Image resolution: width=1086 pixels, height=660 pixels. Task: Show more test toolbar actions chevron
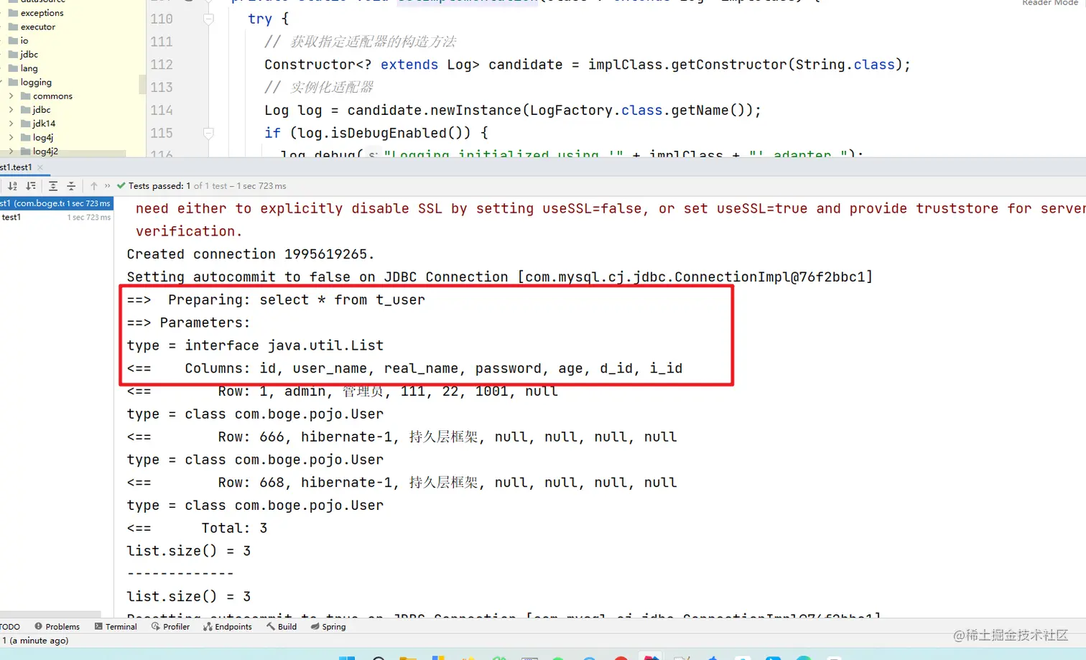coord(108,186)
